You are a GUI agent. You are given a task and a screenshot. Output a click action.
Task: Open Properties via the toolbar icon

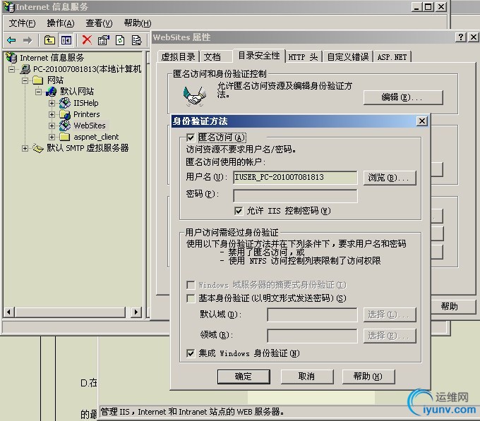tap(104, 40)
